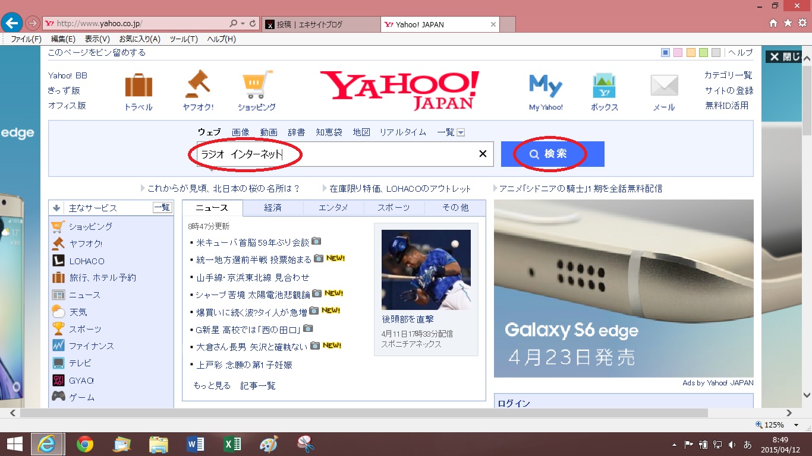Click the Yahoo! JAPAN logo
The width and height of the screenshot is (812, 456).
tap(399, 90)
